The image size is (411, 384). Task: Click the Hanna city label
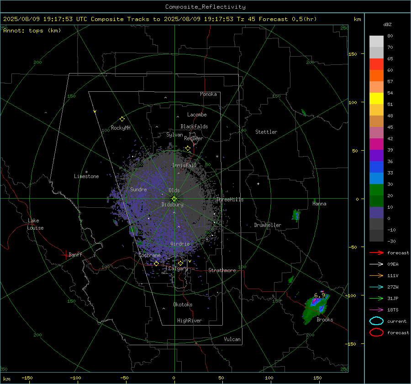coord(319,204)
